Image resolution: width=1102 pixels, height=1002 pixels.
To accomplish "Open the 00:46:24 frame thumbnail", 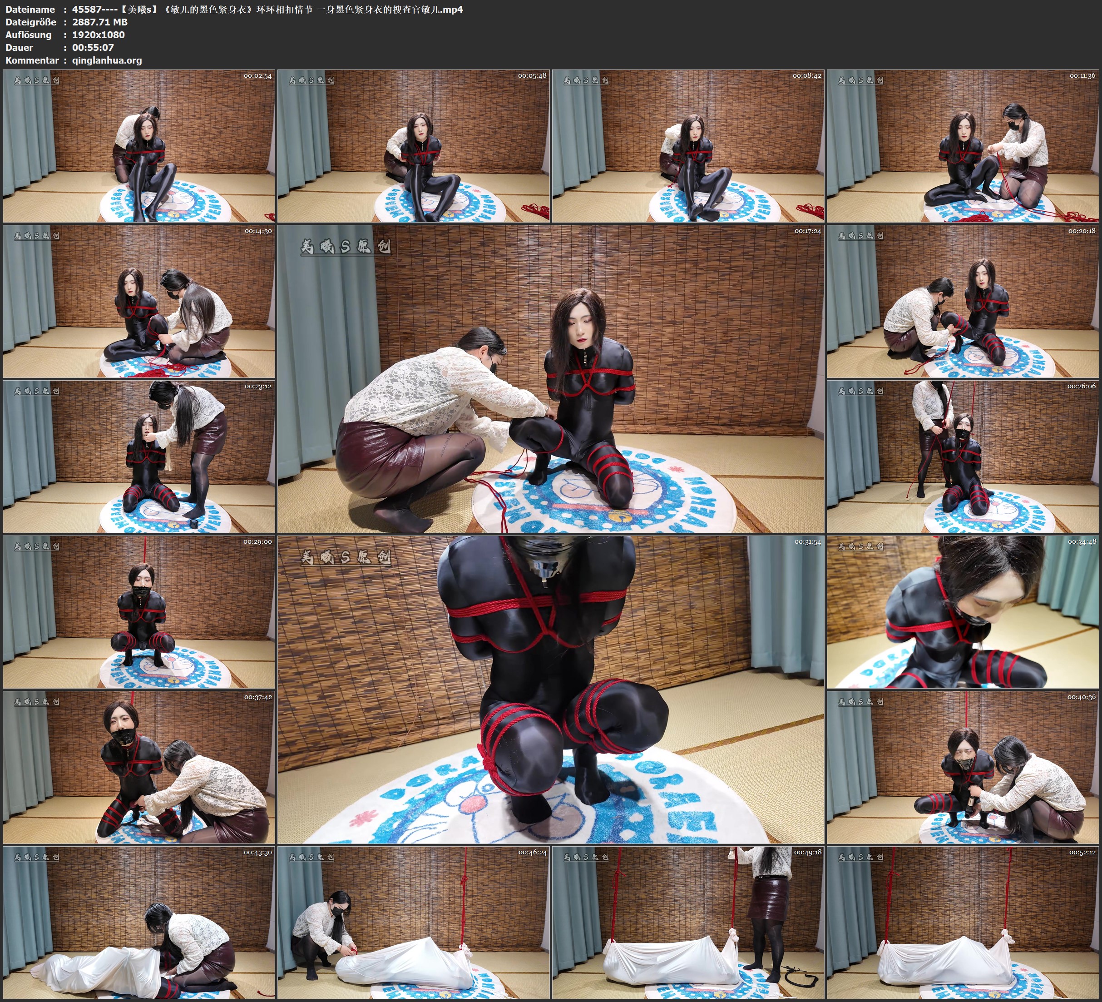I will 413,923.
